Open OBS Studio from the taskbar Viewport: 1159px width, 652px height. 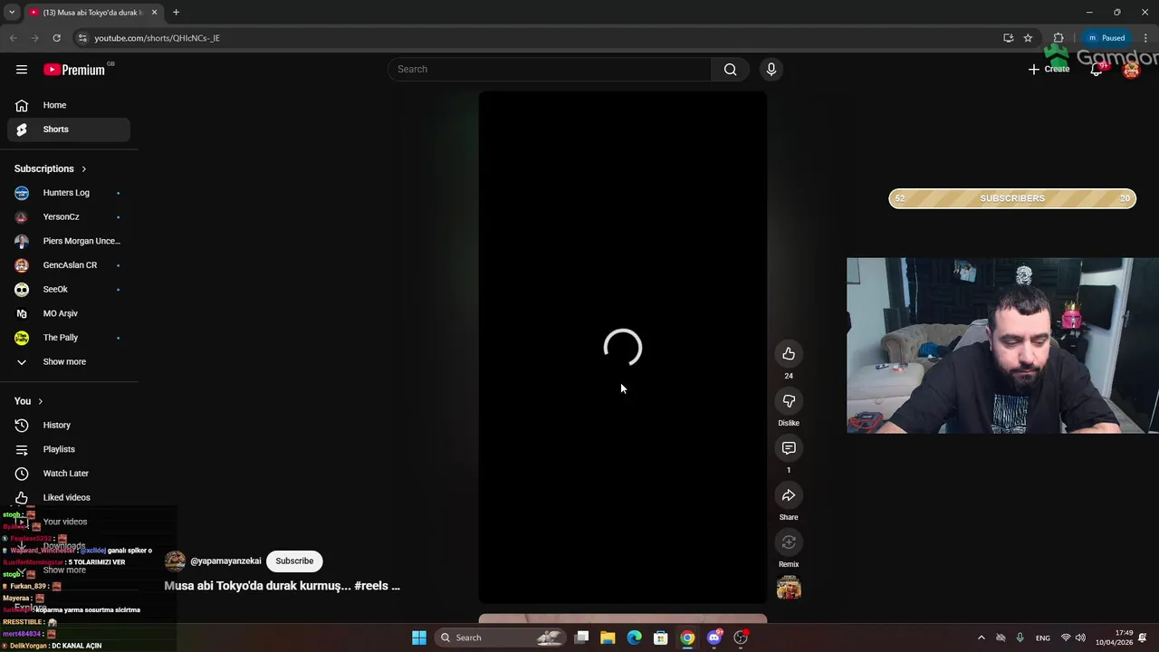coord(741,638)
